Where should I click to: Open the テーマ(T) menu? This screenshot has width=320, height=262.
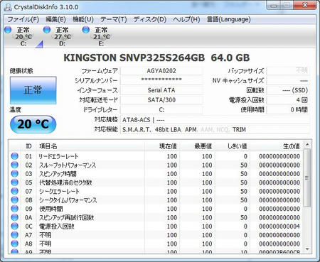pyautogui.click(x=113, y=19)
